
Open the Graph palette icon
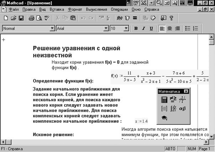(x=182, y=100)
